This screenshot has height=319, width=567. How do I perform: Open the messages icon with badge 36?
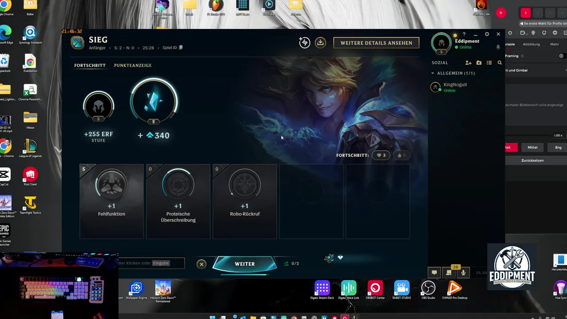coord(449,272)
